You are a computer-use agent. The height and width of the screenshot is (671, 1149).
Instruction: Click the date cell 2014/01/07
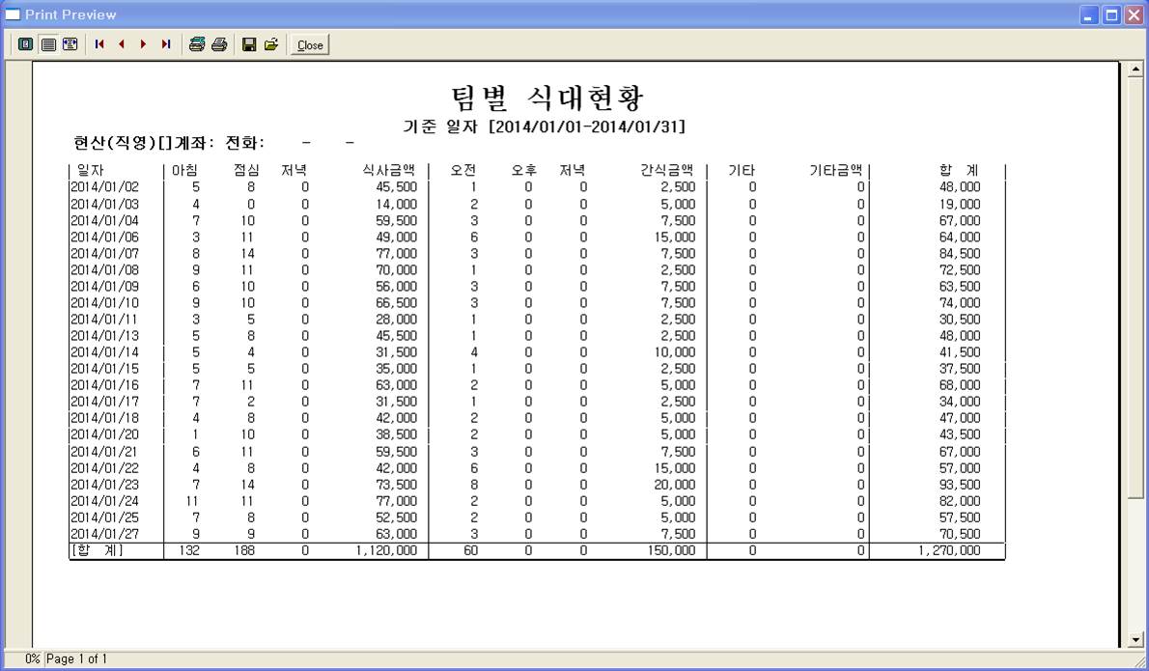[x=105, y=254]
